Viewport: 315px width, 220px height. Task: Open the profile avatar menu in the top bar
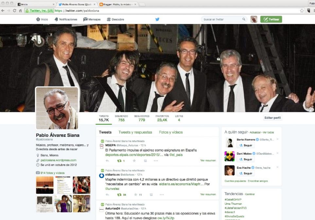coord(254,19)
